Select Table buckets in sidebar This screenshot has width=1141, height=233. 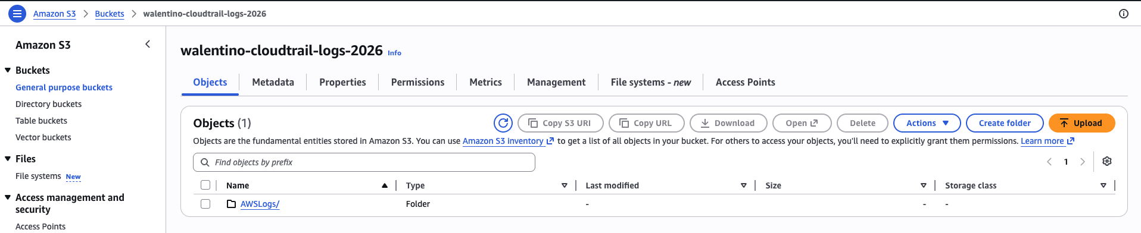[x=41, y=121]
